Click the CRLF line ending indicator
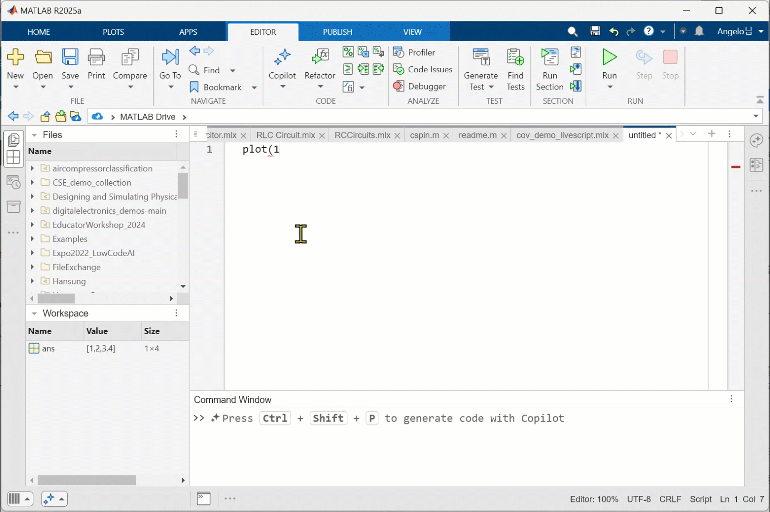This screenshot has height=512, width=770. tap(670, 499)
